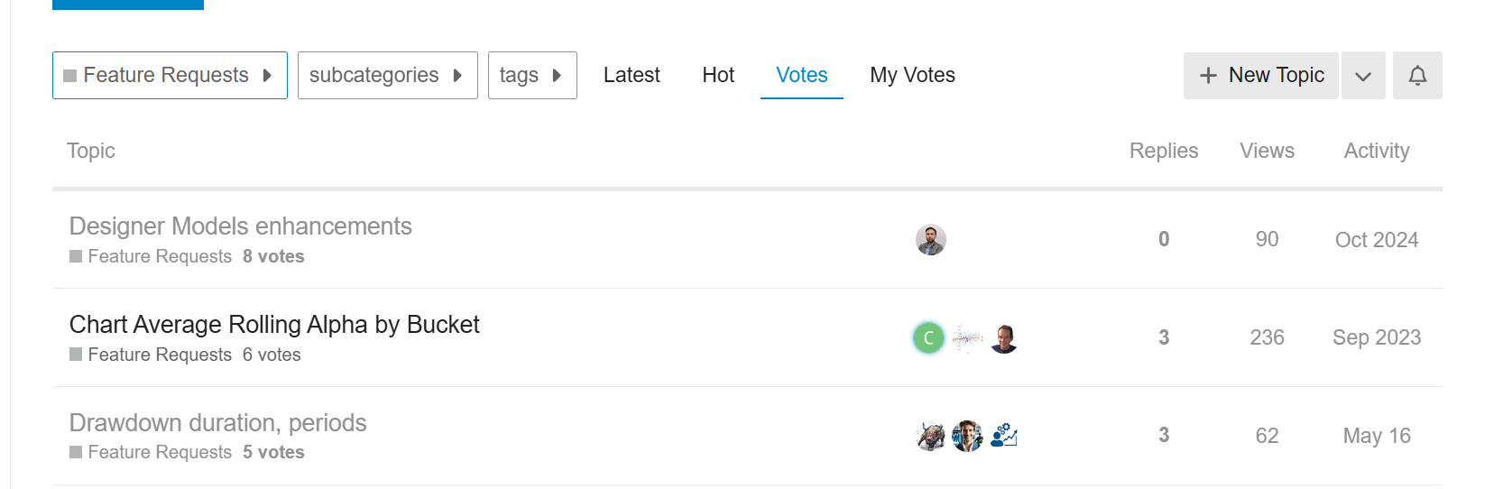Switch to the Hot tab
Image resolution: width=1503 pixels, height=489 pixels.
[718, 75]
